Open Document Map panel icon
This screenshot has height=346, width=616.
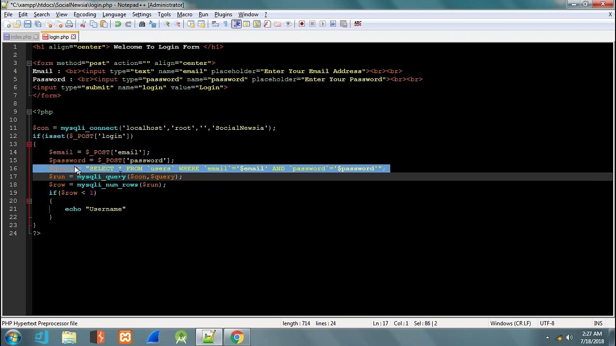click(257, 24)
